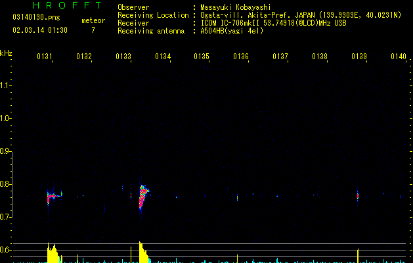The width and height of the screenshot is (413, 263).
Task: Click the Observer field label
Action: (133, 7)
